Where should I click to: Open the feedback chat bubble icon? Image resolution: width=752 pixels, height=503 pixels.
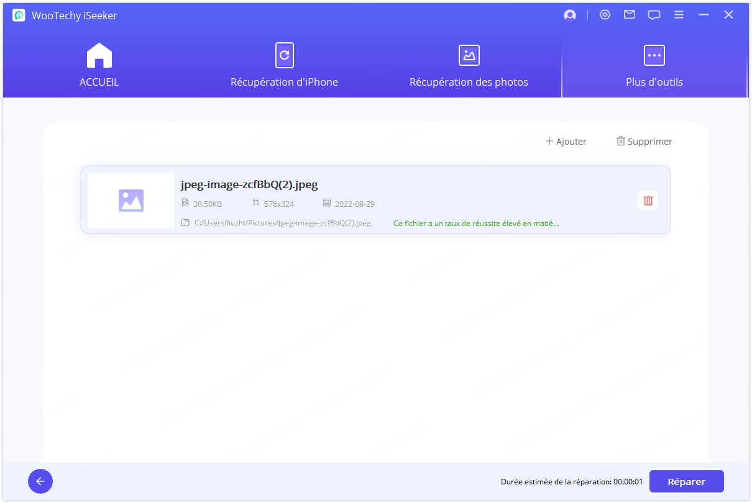(x=654, y=16)
